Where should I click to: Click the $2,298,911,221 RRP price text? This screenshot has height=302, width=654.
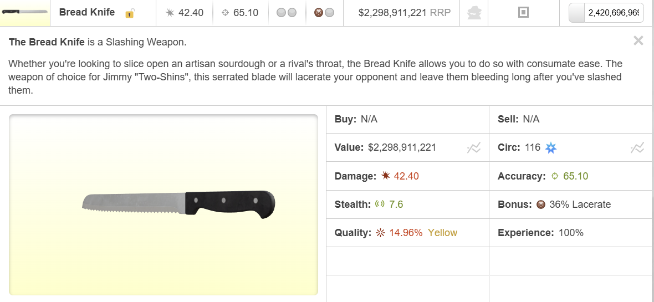tap(404, 13)
